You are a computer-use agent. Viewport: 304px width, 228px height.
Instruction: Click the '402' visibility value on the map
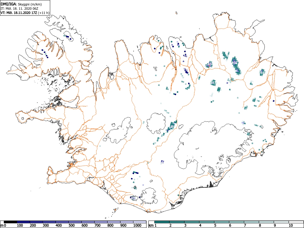click(234, 63)
